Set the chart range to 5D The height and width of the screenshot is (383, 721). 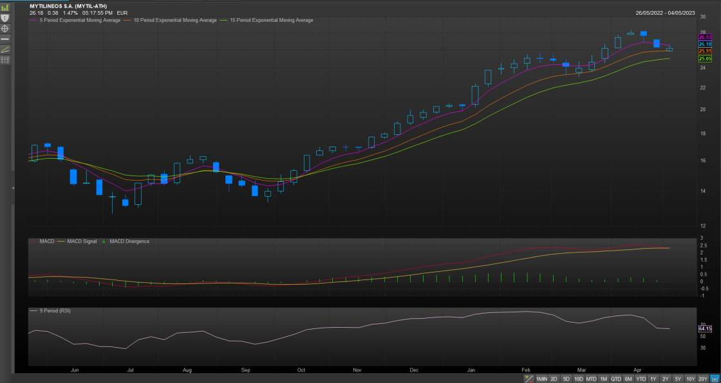566,379
